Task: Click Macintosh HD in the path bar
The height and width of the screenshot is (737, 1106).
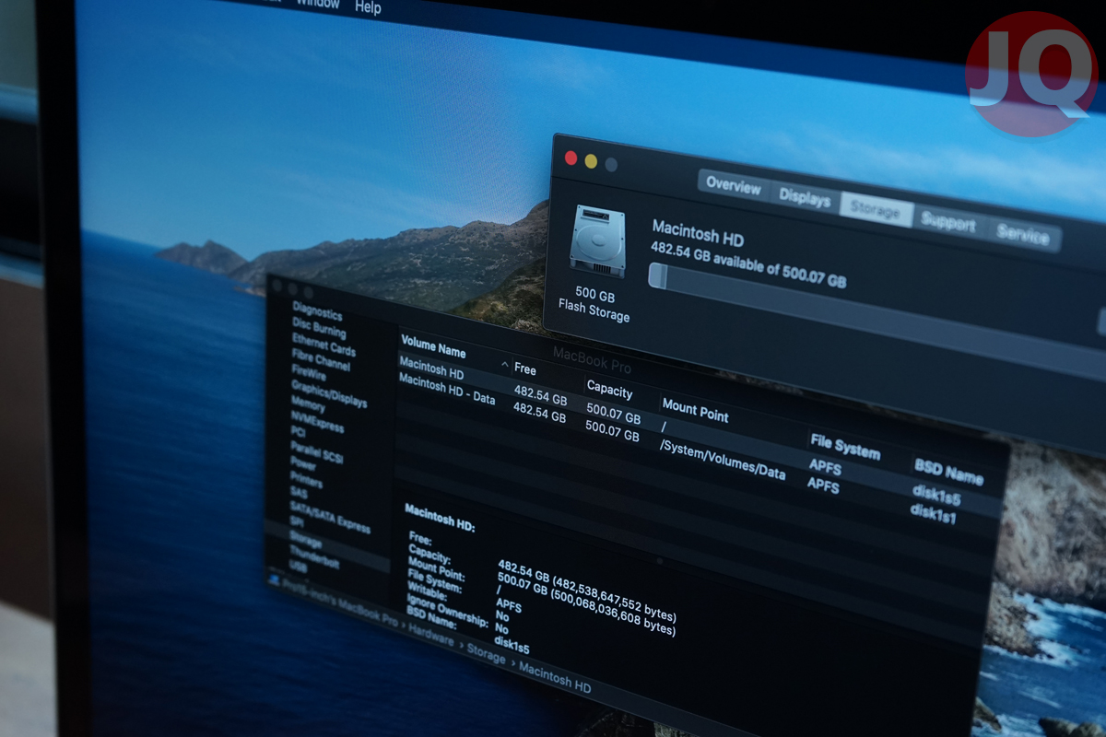Action: (555, 679)
